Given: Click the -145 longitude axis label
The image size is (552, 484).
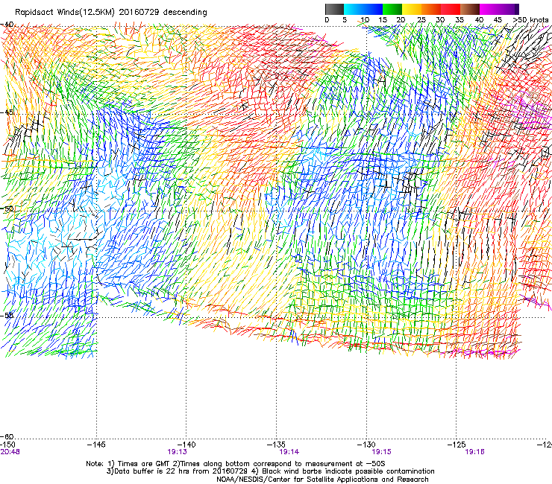Looking at the screenshot, I should (96, 445).
